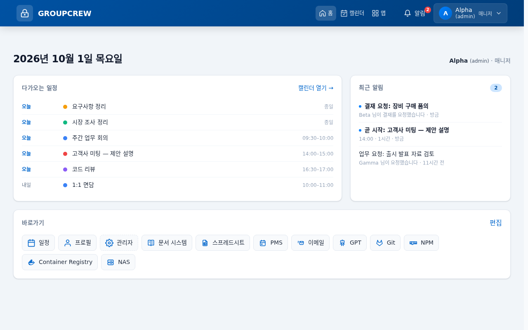Open the Git fox shortcut icon
This screenshot has width=528, height=330.
point(379,243)
